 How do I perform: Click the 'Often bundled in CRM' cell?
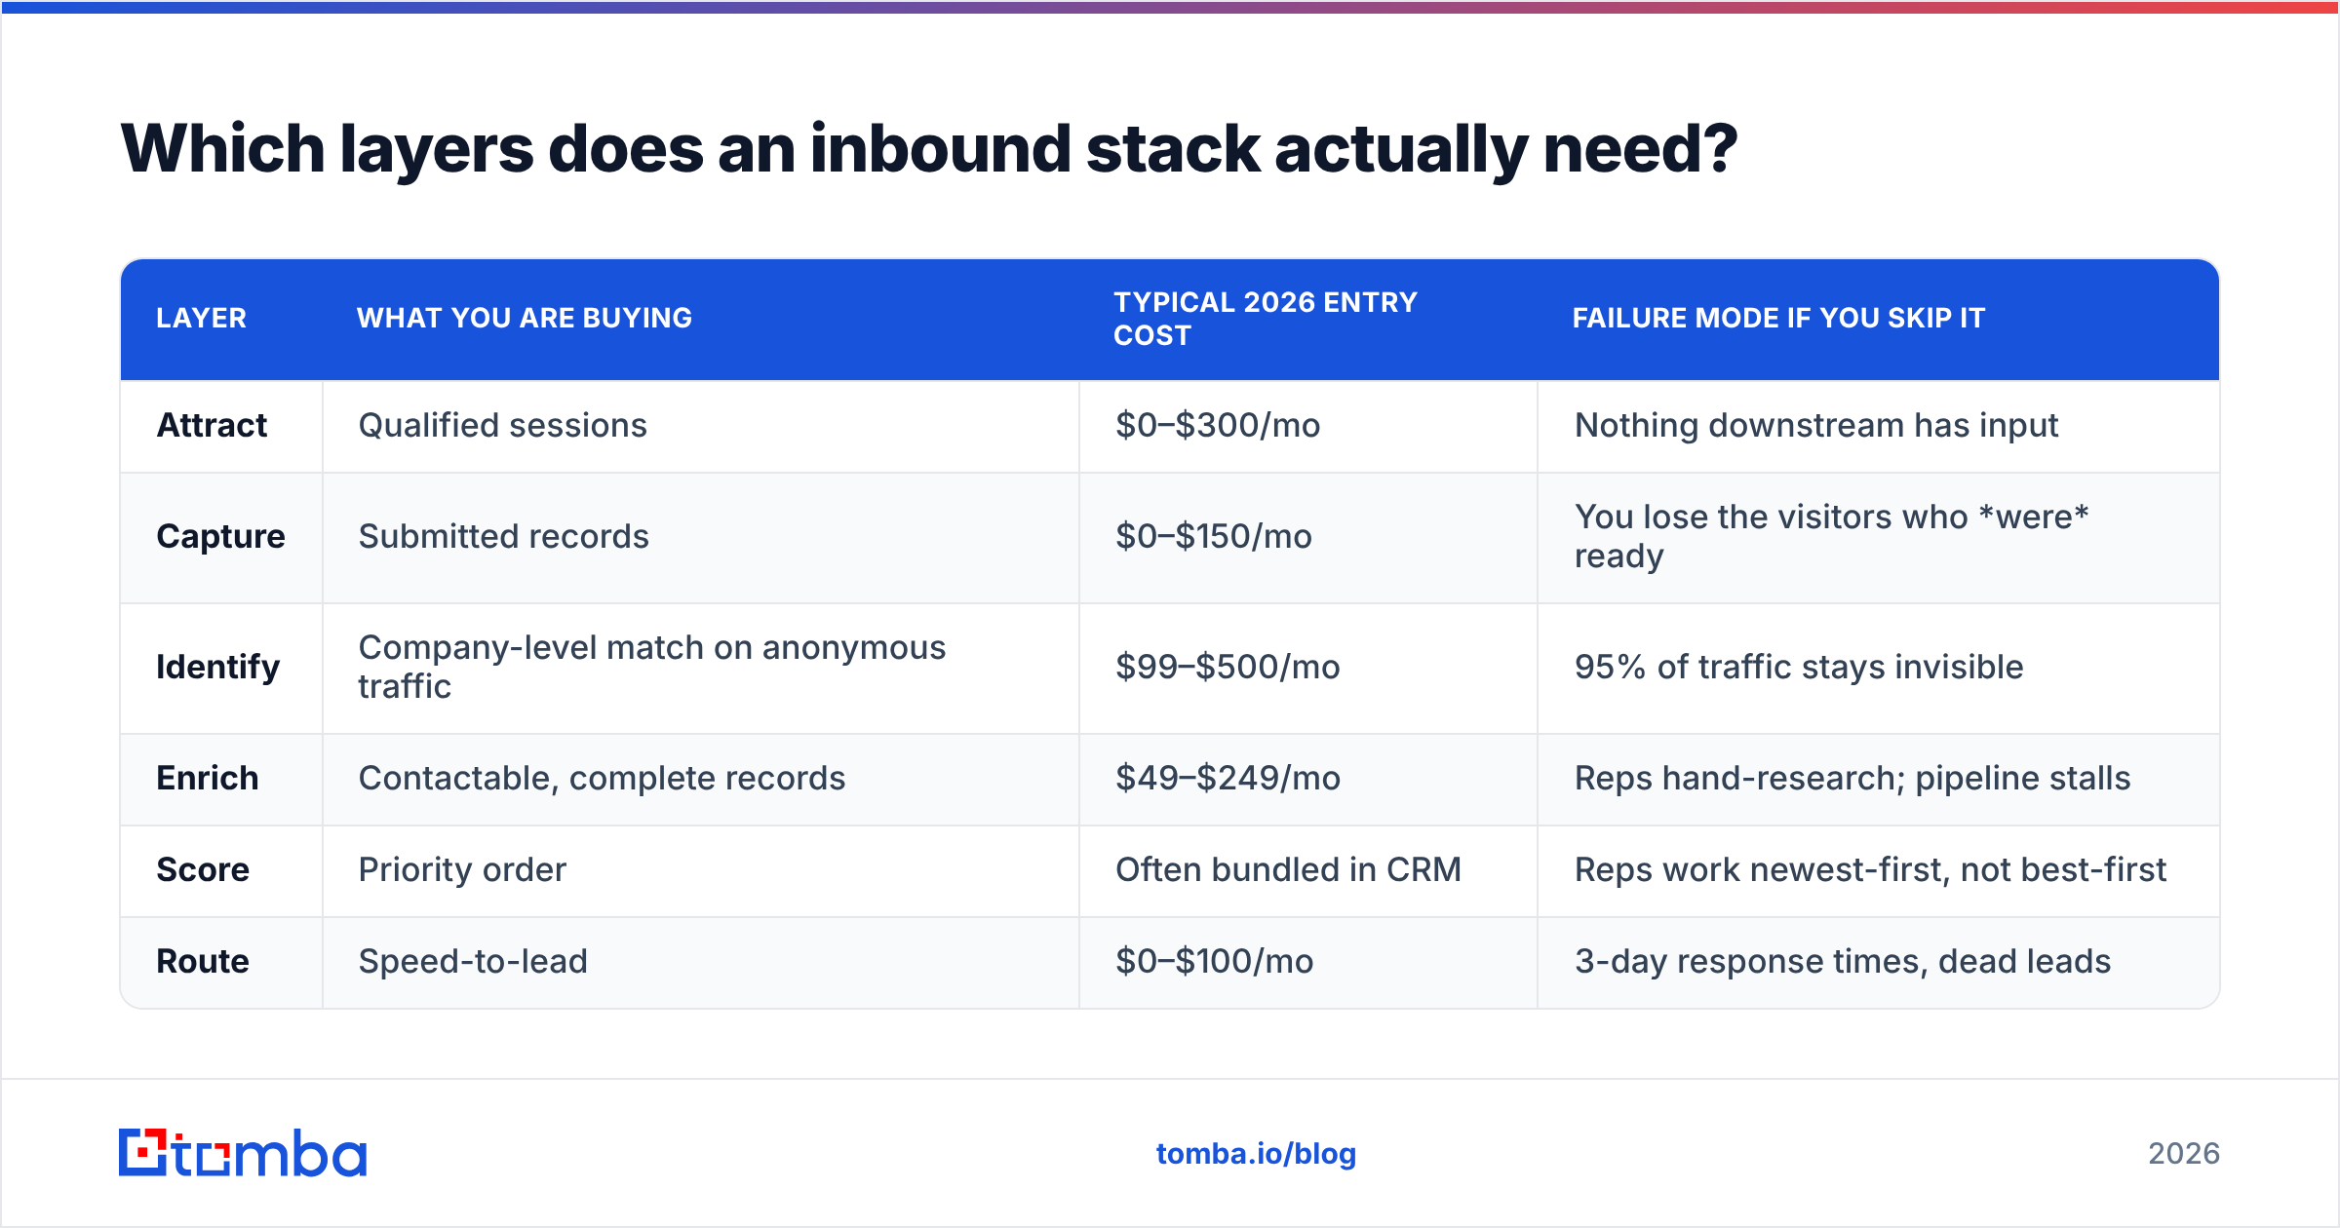(x=1308, y=871)
